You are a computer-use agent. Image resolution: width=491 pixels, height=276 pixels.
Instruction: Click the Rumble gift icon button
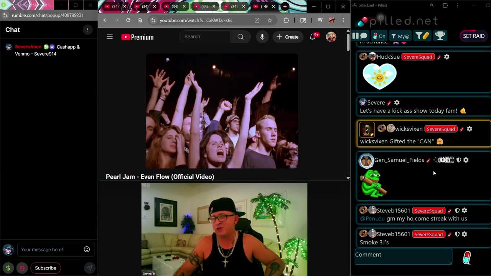click(22, 268)
